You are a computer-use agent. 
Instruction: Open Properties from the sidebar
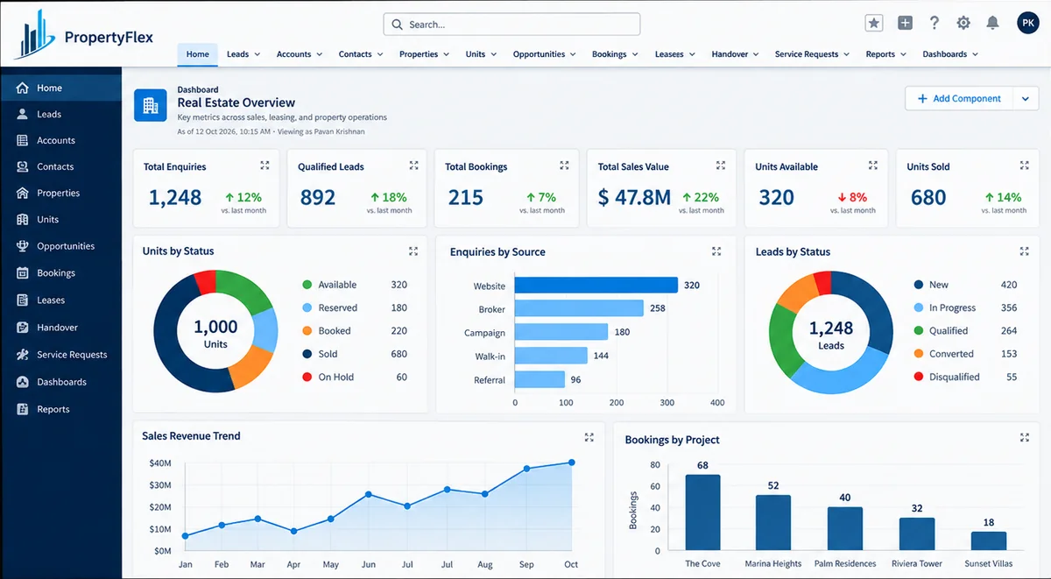coord(61,193)
